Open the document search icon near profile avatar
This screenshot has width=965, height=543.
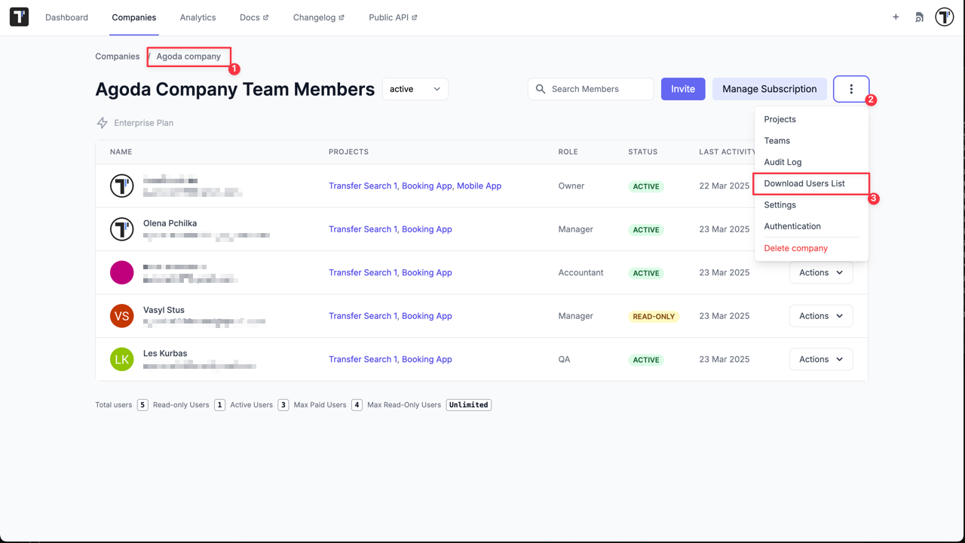(x=919, y=17)
